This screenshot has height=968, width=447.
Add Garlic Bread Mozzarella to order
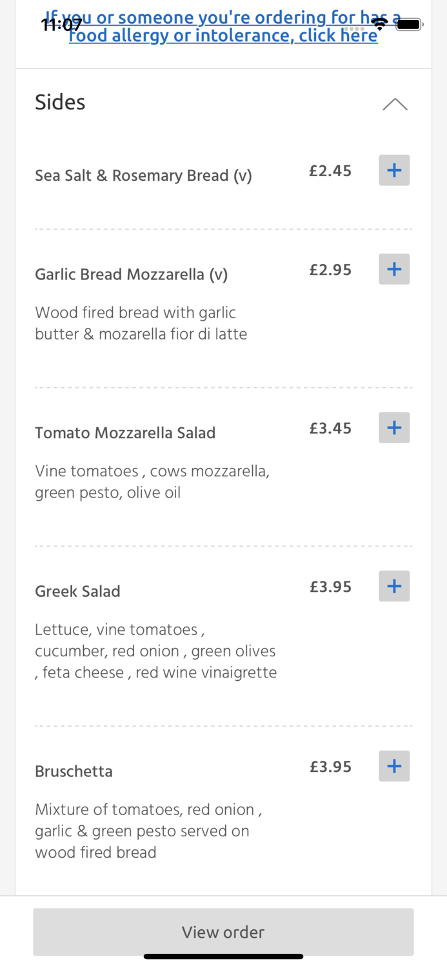tap(394, 269)
